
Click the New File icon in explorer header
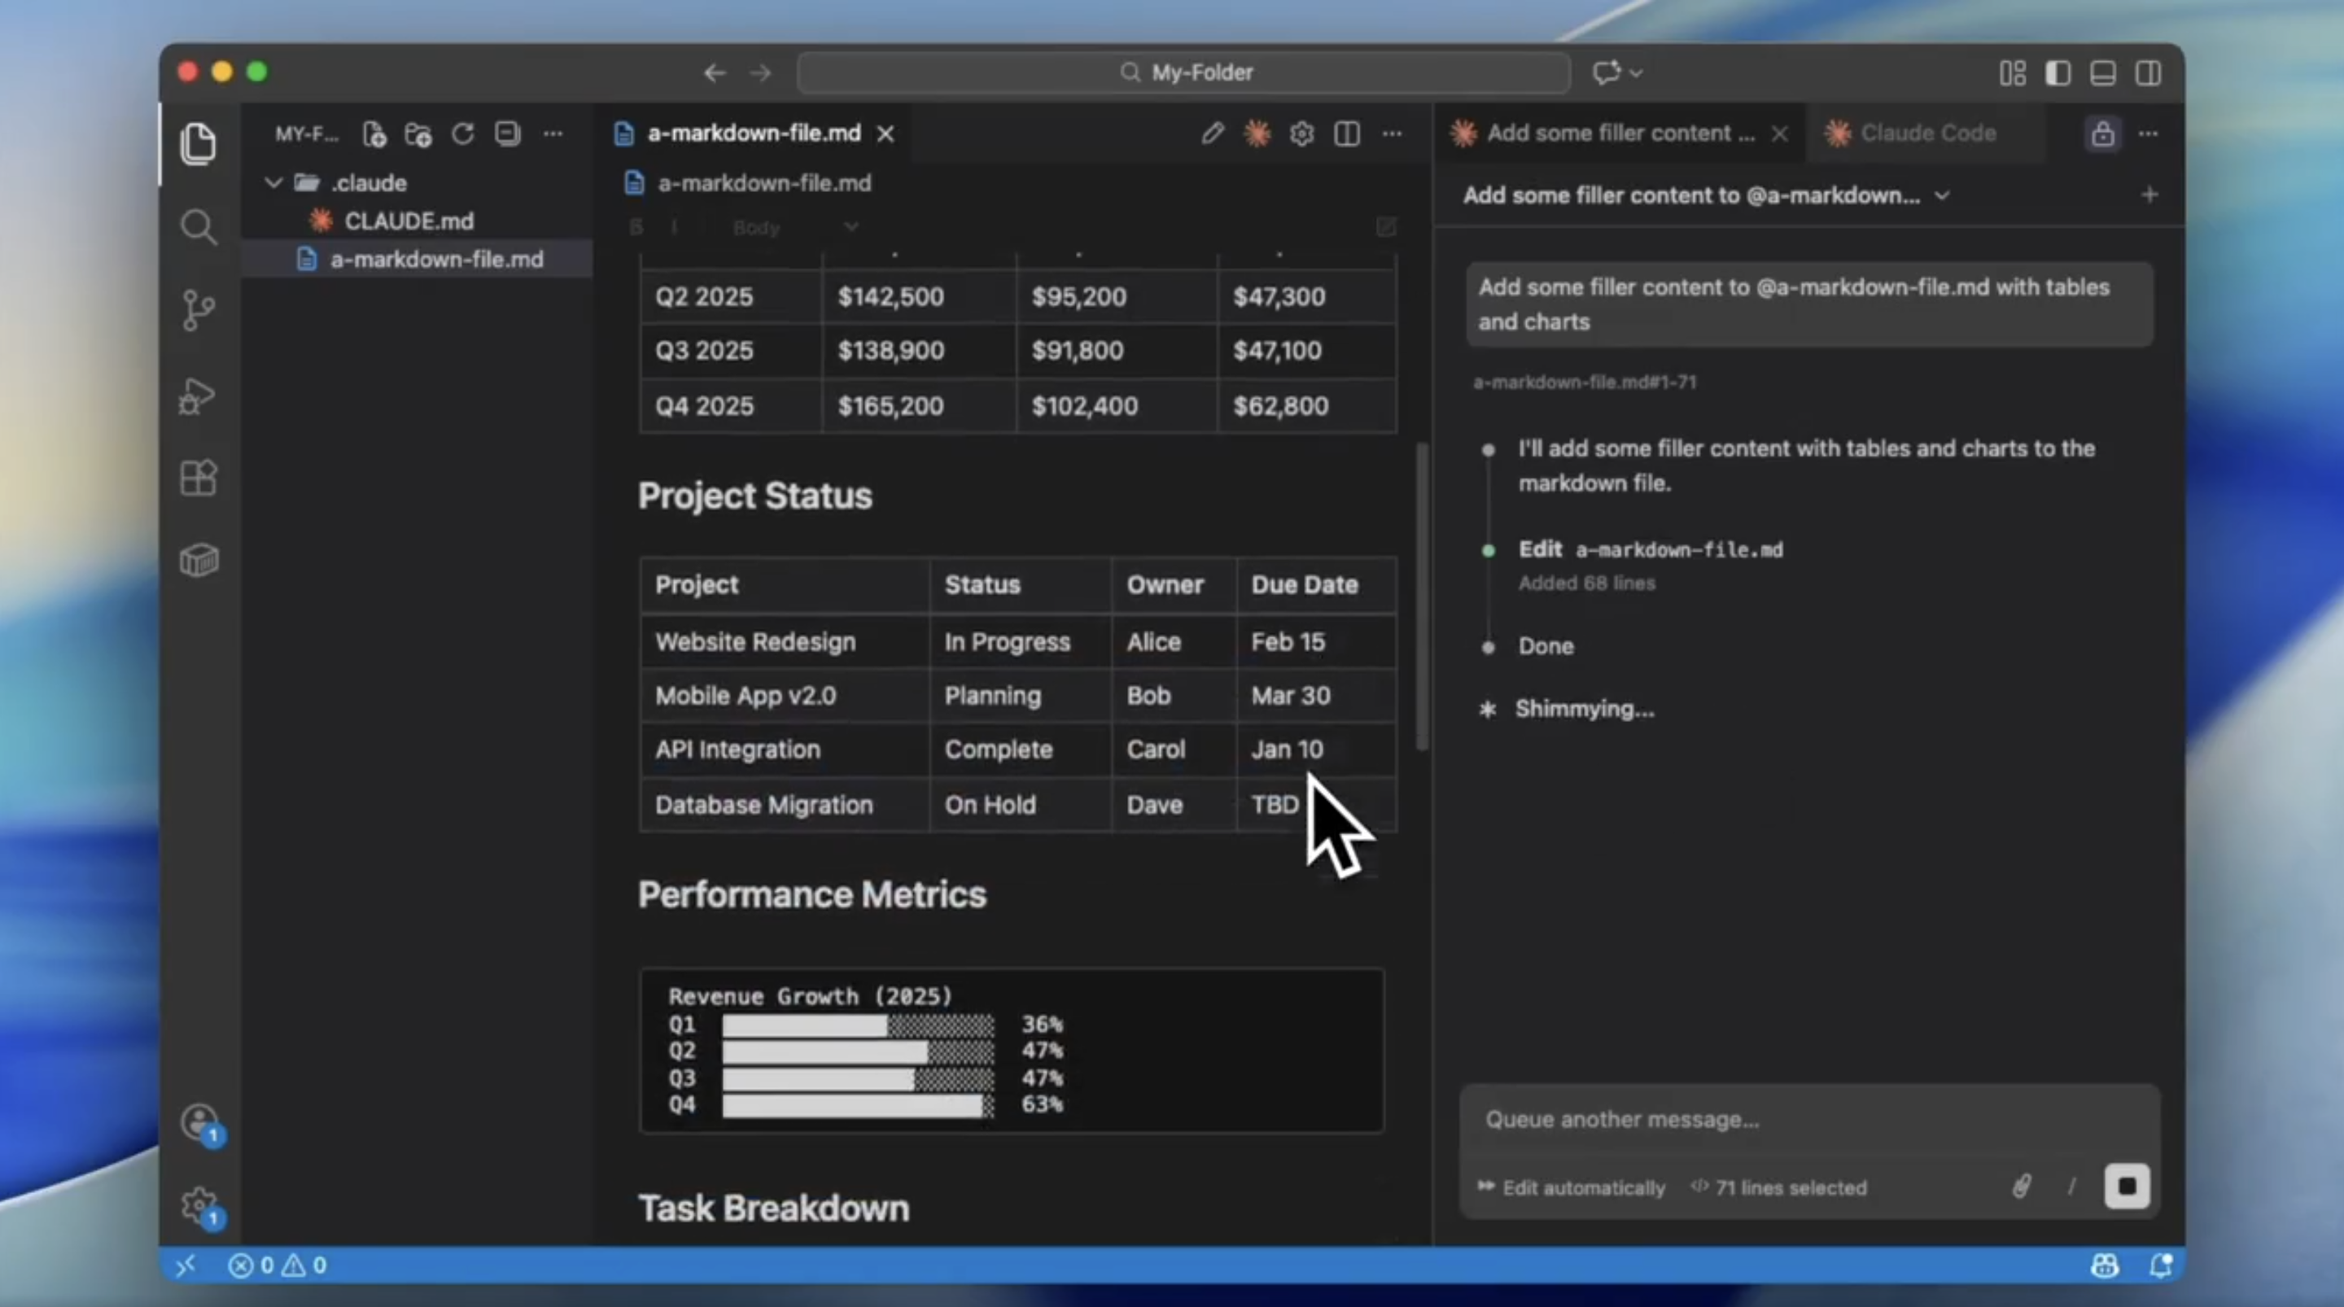[x=374, y=135]
